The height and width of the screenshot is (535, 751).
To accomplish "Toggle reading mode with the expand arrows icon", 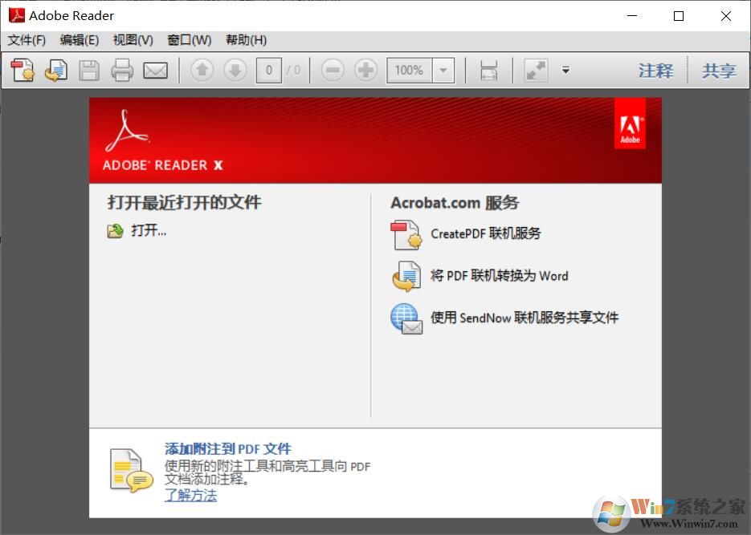I will pos(535,71).
